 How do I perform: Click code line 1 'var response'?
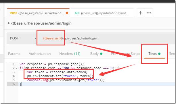pos(52,64)
